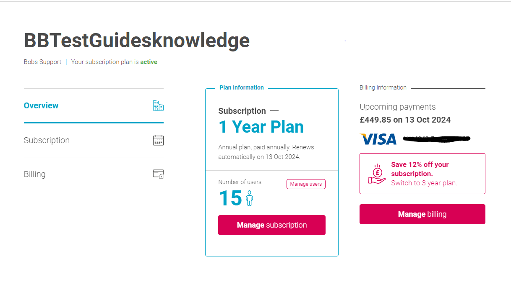Click the hand-with-coin savings icon
This screenshot has width=511, height=287.
tap(377, 174)
